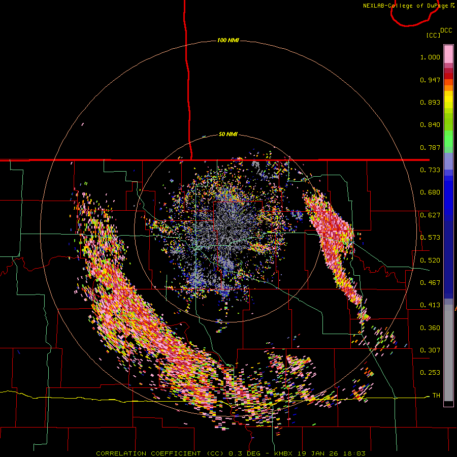Select the 0.360 scale value
Screen dimensions: 457x457
[x=430, y=328]
